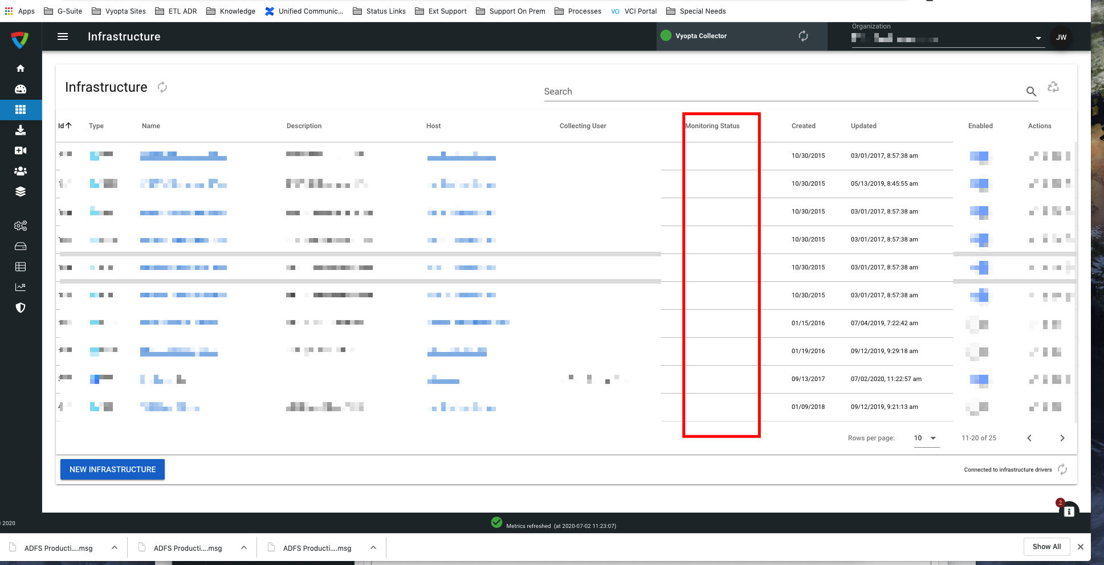
Task: Click the NEW INFRASTRUCTURE button
Action: 112,469
